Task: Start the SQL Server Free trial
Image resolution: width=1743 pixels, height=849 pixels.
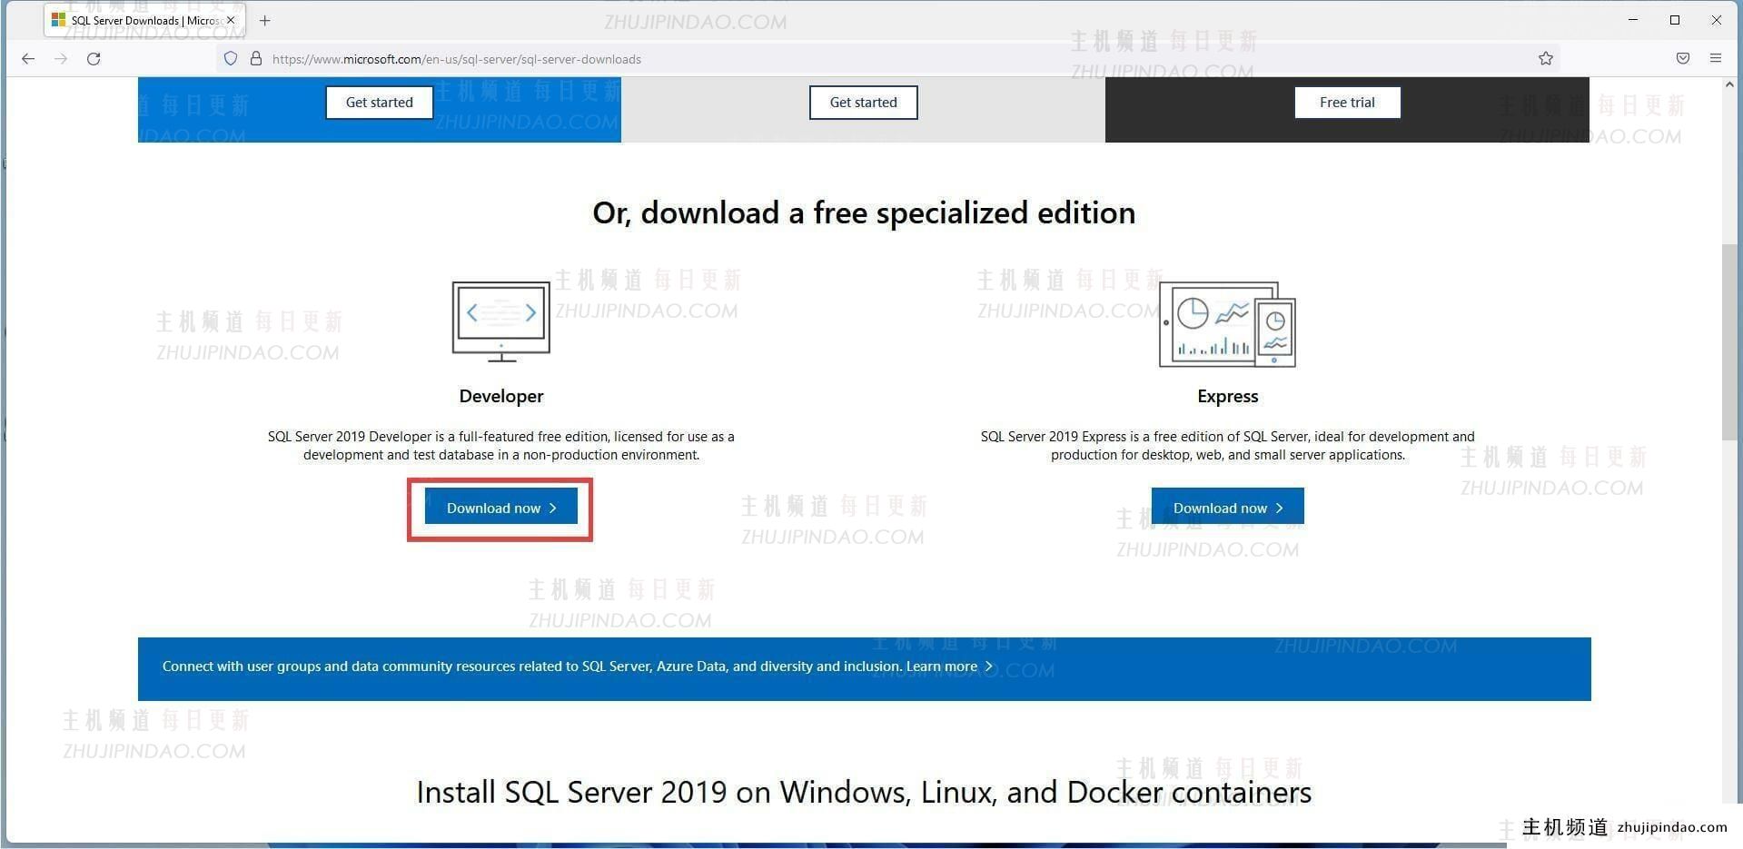Action: point(1347,102)
